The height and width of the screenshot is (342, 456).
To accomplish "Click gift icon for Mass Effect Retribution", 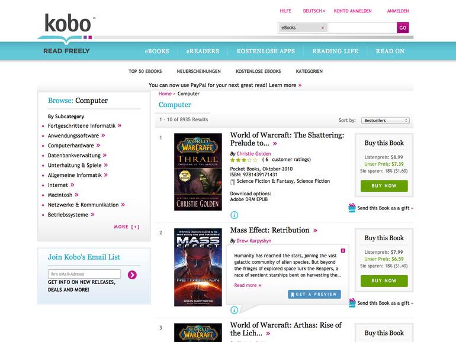I will pos(352,303).
